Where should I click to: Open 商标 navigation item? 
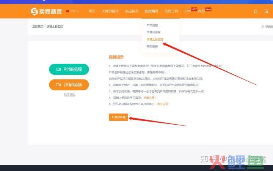click(201, 11)
